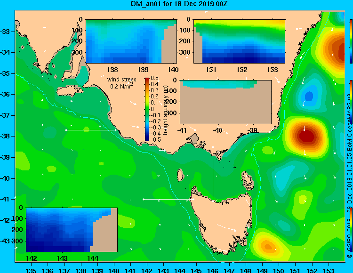
Task: Open the depth section inset spanning -41 to -39
Action: (x=225, y=102)
